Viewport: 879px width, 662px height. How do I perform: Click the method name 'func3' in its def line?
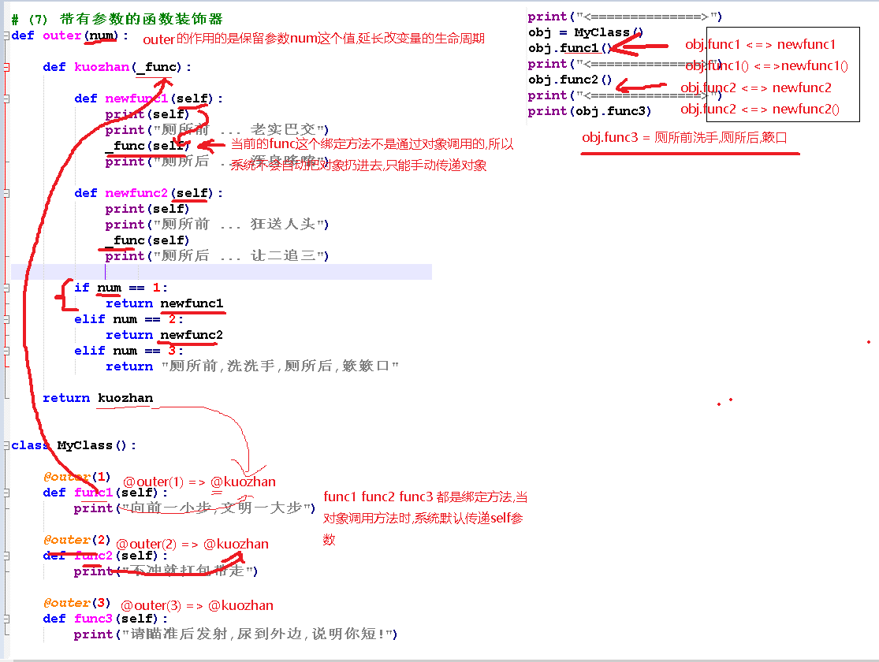point(93,619)
